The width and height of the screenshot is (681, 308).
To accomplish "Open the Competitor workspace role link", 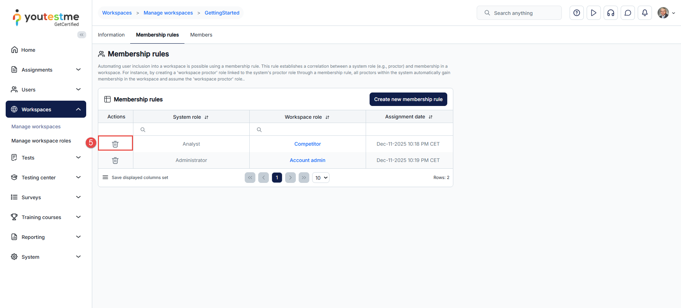I will (308, 144).
